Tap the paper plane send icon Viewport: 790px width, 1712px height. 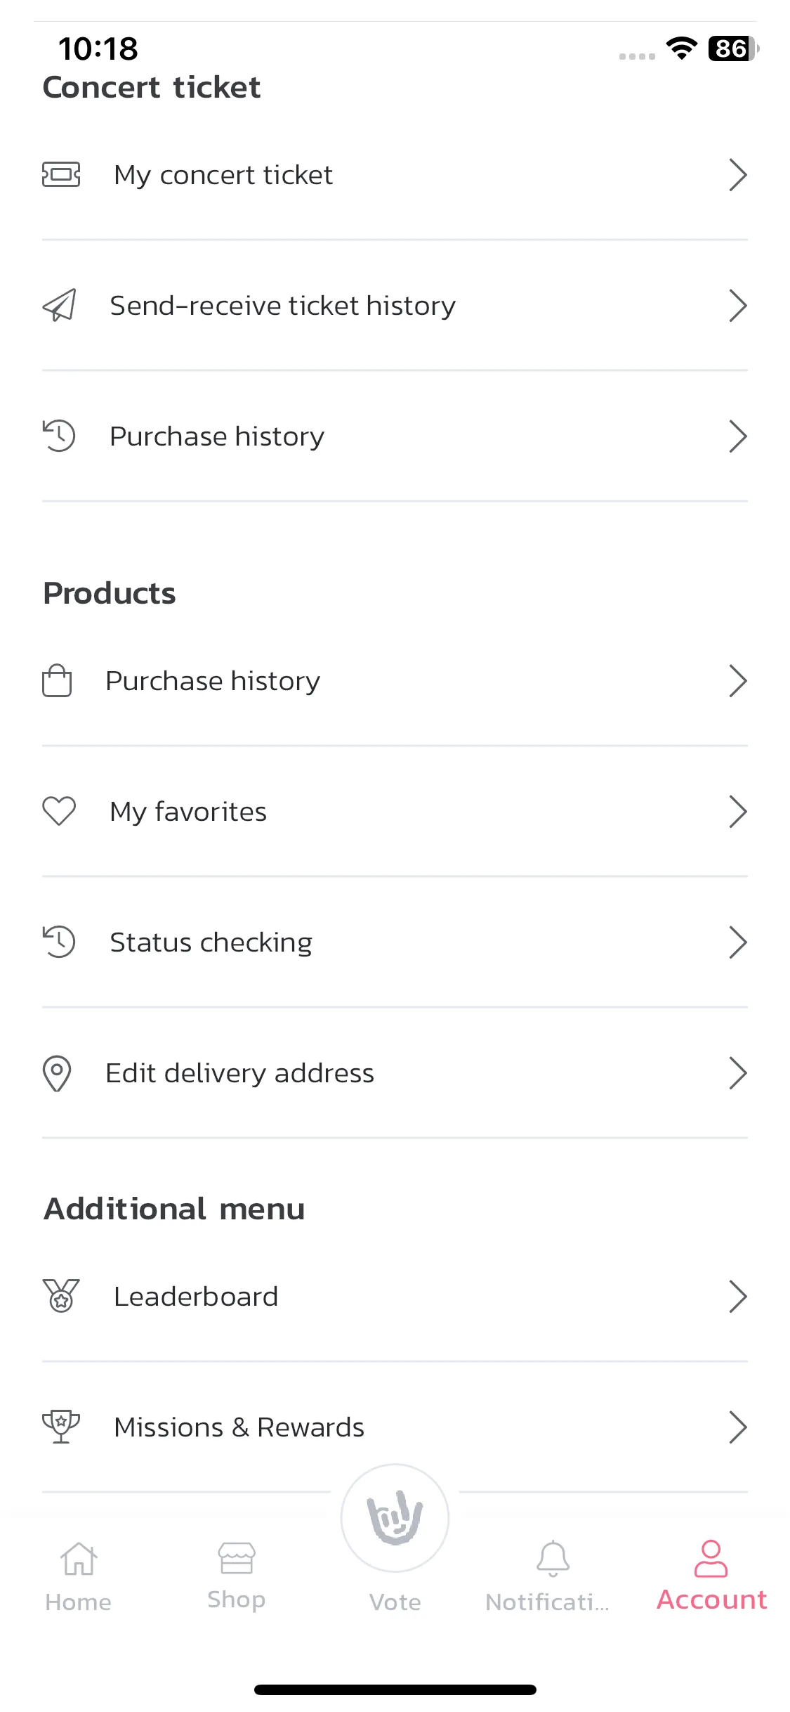tap(60, 305)
